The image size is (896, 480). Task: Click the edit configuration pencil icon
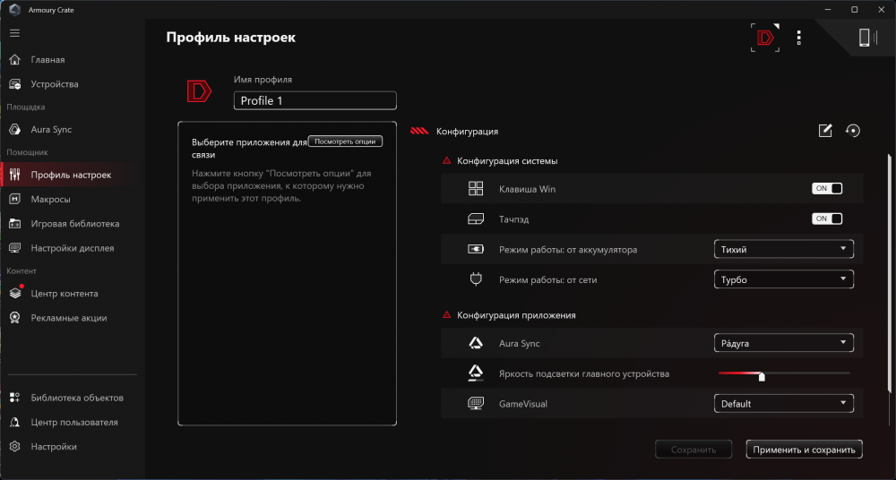[x=825, y=131]
